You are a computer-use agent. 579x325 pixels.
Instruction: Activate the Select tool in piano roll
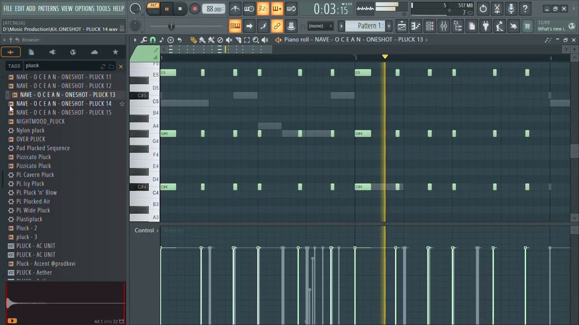247,40
